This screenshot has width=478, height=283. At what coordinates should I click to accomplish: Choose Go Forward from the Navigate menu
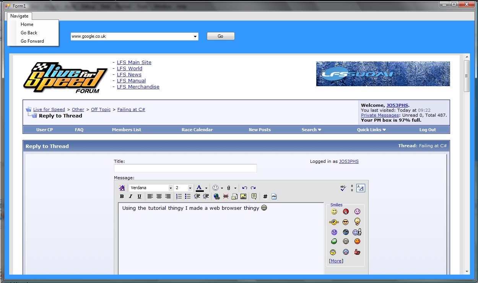click(x=33, y=41)
